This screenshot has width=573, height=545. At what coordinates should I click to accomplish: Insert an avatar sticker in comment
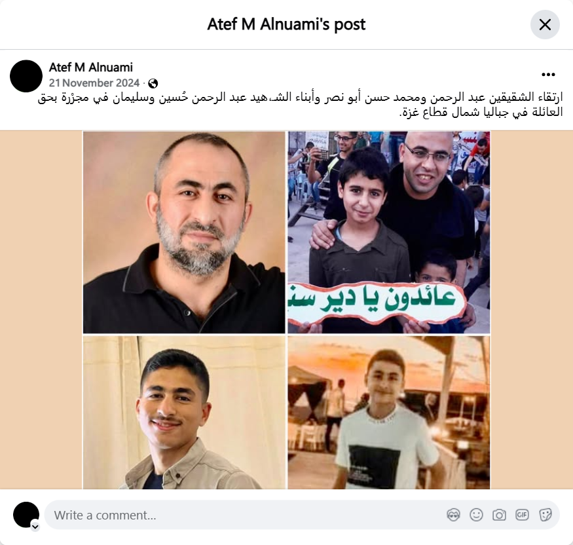pos(453,515)
